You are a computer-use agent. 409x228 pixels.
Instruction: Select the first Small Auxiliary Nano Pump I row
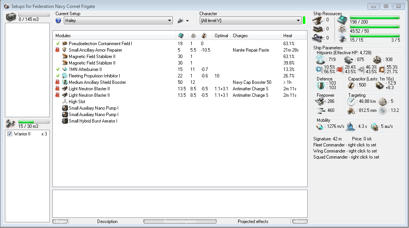point(180,108)
